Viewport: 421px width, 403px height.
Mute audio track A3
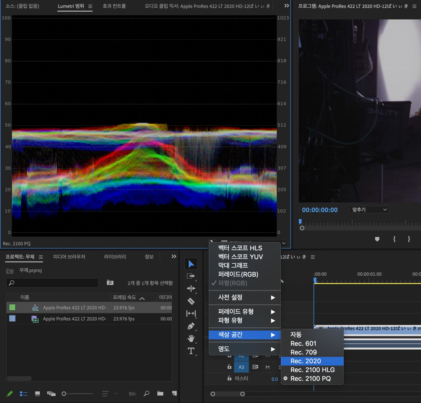point(267,367)
